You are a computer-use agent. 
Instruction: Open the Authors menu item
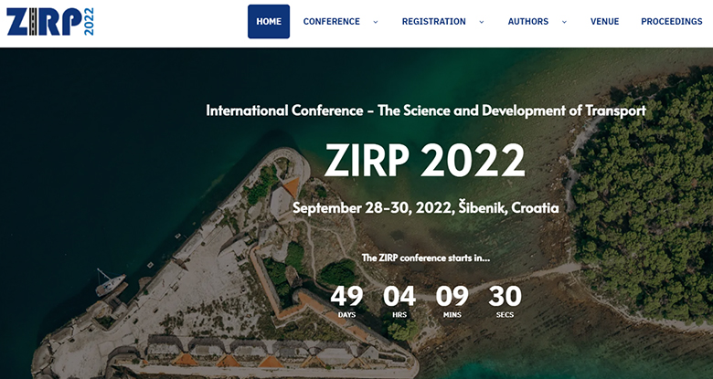(528, 21)
